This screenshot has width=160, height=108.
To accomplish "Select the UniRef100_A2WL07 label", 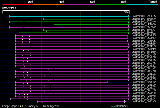I will point(143,88).
